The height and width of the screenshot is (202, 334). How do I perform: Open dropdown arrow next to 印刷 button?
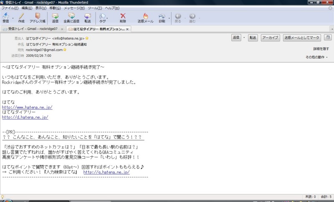169,18
